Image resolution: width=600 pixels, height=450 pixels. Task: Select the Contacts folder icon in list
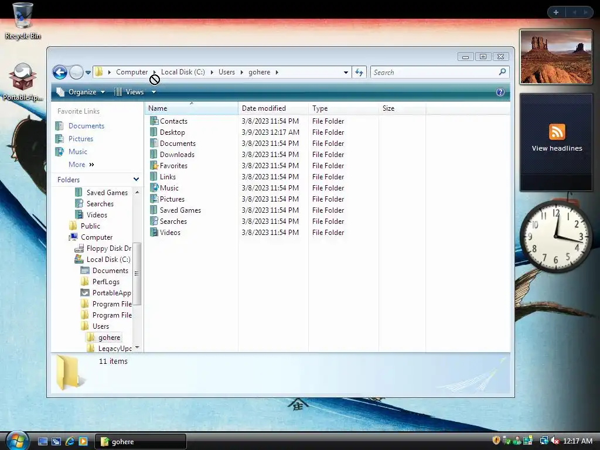pyautogui.click(x=154, y=121)
